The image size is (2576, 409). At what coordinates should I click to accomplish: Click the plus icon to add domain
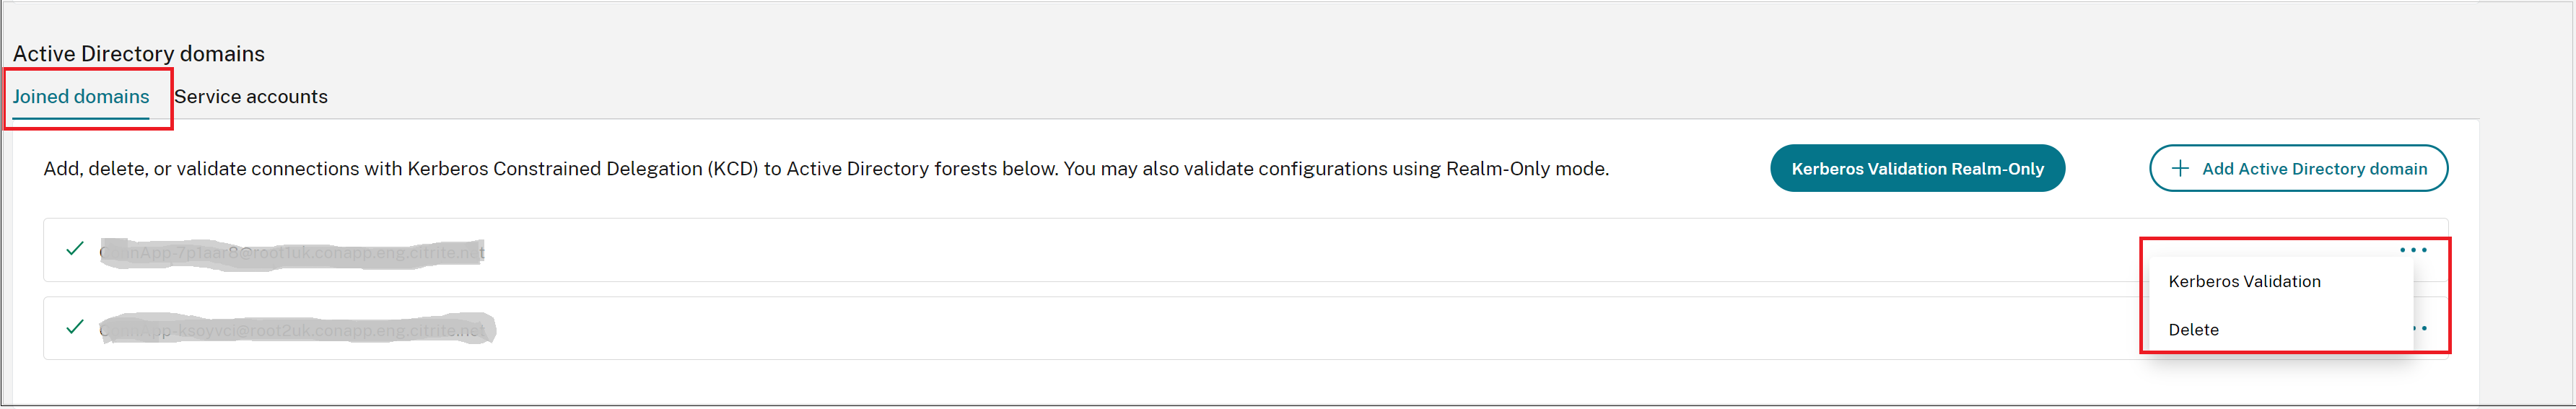click(2180, 168)
